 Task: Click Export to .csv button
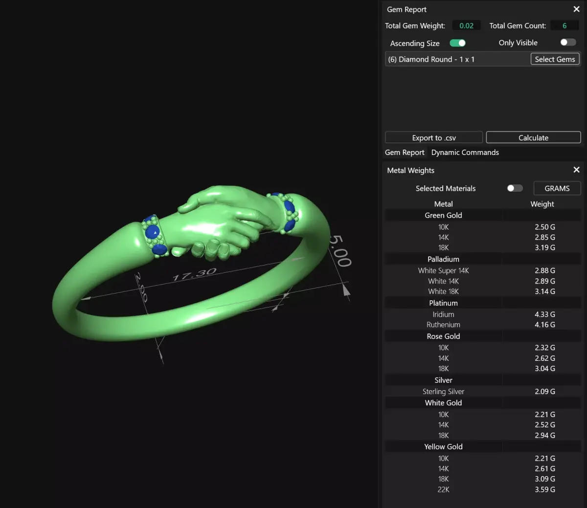(434, 138)
